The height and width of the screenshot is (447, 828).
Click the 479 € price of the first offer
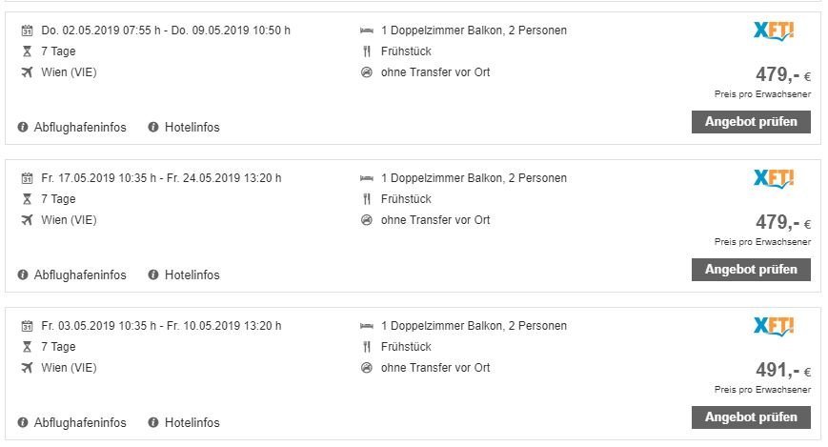(781, 75)
